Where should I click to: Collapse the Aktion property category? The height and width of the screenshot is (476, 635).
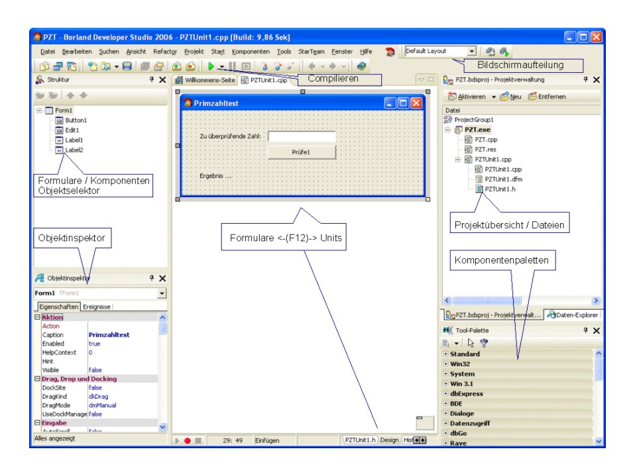click(37, 317)
